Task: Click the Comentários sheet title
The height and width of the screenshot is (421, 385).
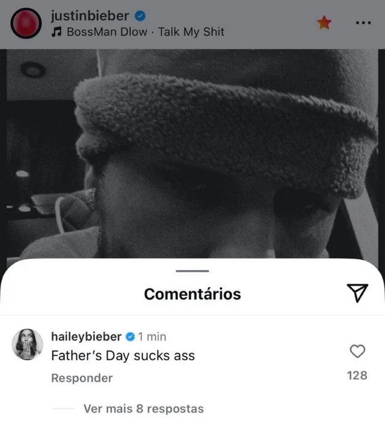Action: [192, 294]
